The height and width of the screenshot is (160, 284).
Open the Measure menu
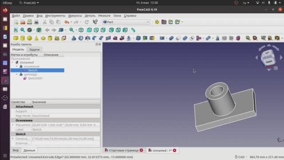click(104, 16)
